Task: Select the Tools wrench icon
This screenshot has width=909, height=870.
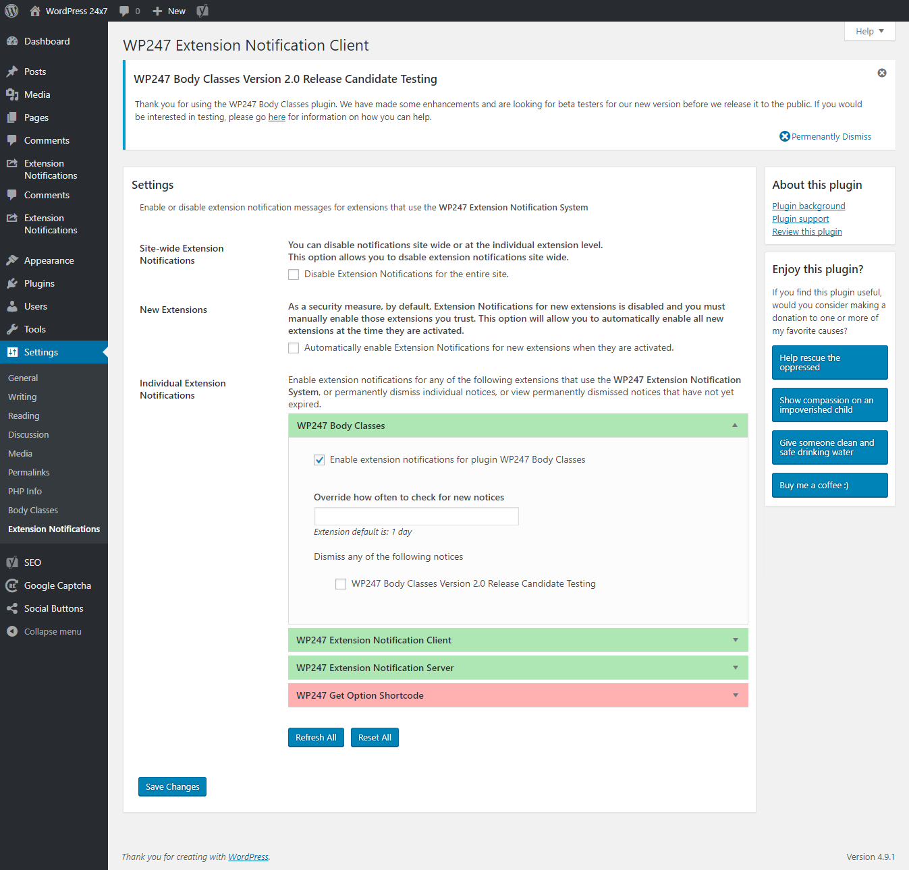Action: click(12, 329)
